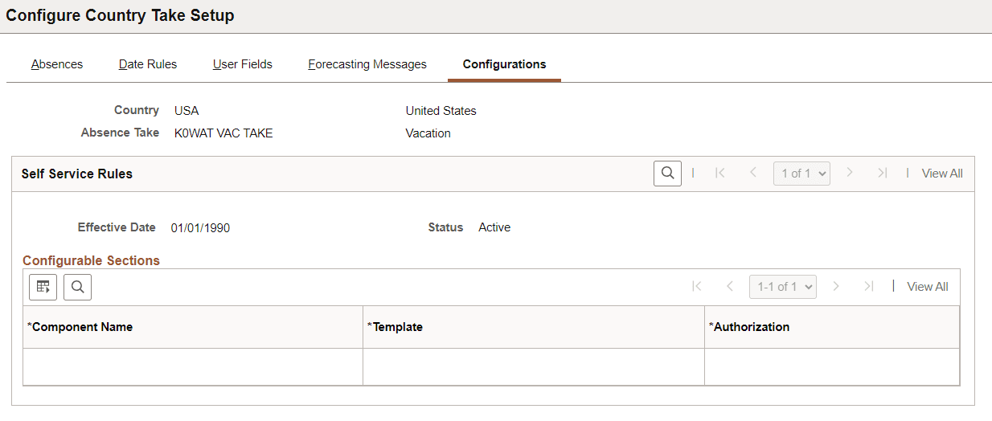992x421 pixels.
Task: Go to next row in Configurable Sections
Action: point(836,287)
